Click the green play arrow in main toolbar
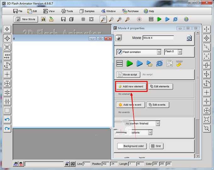The image size is (214, 170). pos(159,19)
